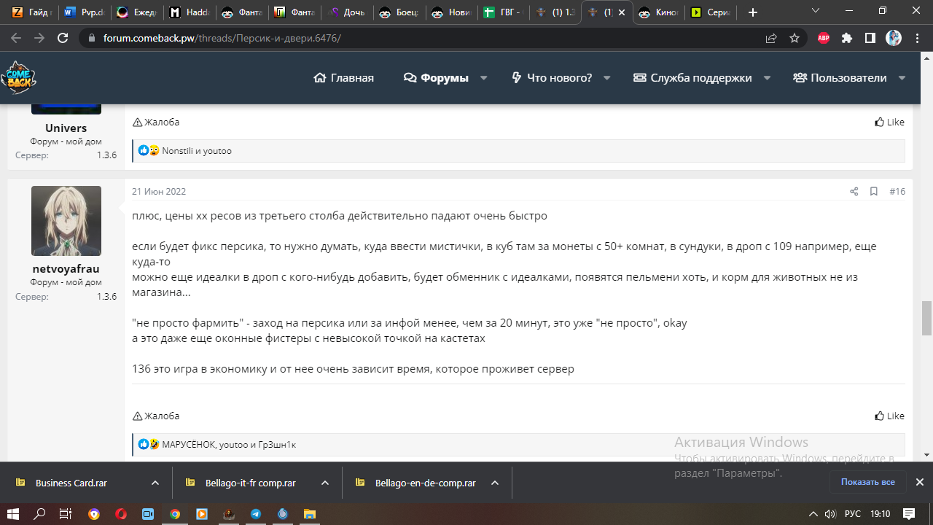Reload the page
The width and height of the screenshot is (933, 525).
[63, 38]
